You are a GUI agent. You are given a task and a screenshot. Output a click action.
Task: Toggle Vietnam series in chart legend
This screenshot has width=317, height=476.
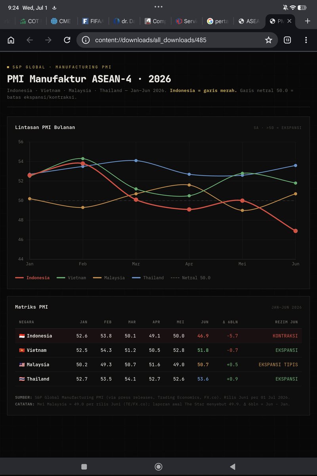(71, 278)
